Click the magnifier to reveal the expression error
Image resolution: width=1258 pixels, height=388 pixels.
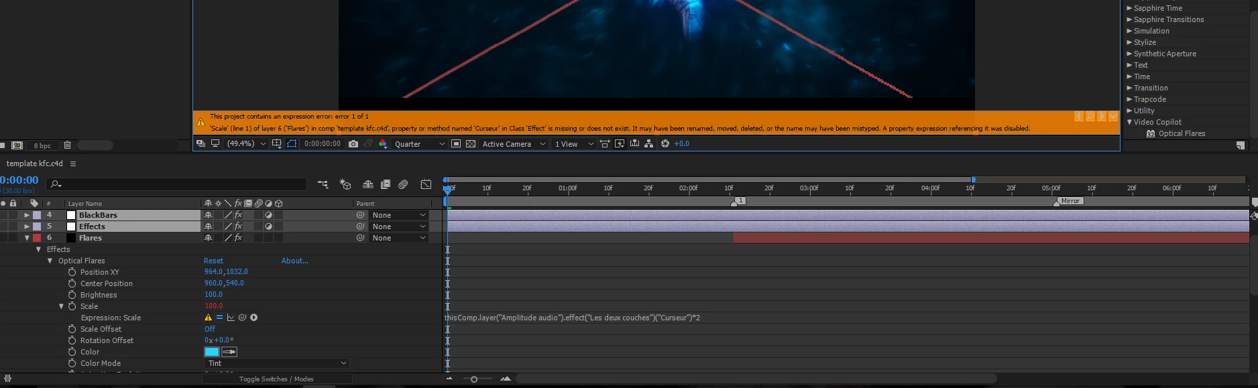point(1090,117)
